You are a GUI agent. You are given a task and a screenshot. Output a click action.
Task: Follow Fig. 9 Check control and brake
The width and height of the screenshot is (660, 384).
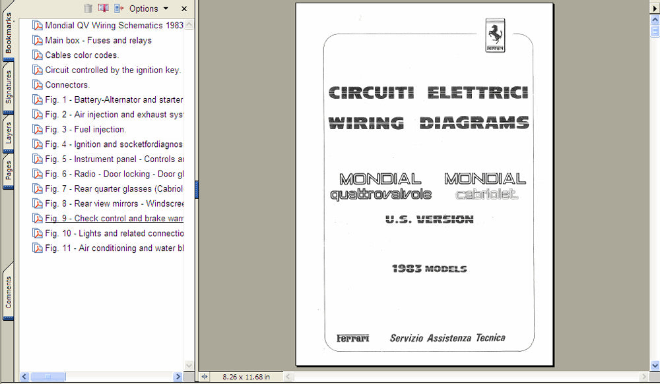[114, 219]
